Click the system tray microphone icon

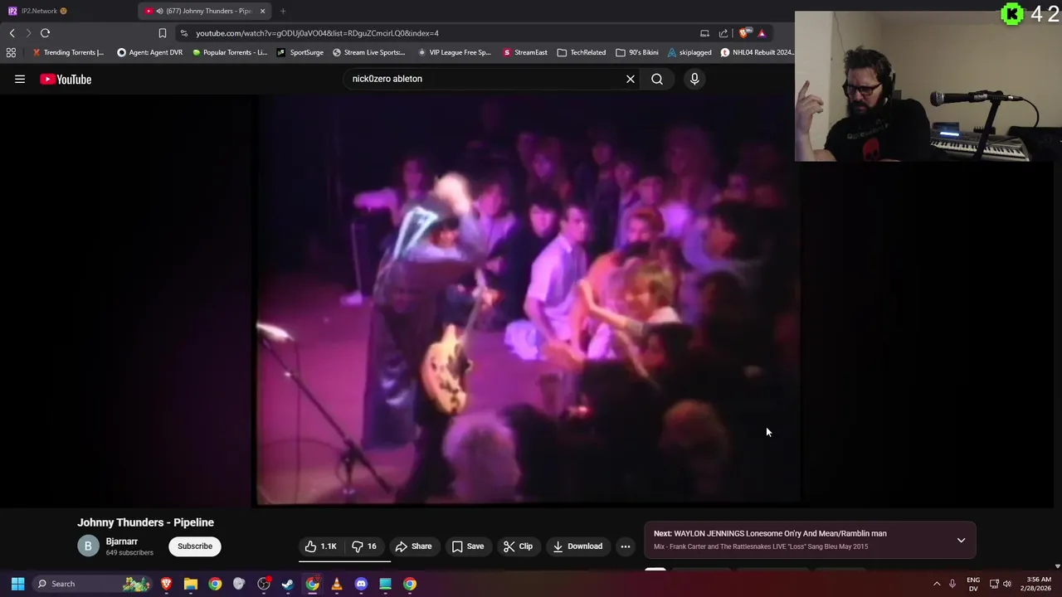tap(952, 584)
